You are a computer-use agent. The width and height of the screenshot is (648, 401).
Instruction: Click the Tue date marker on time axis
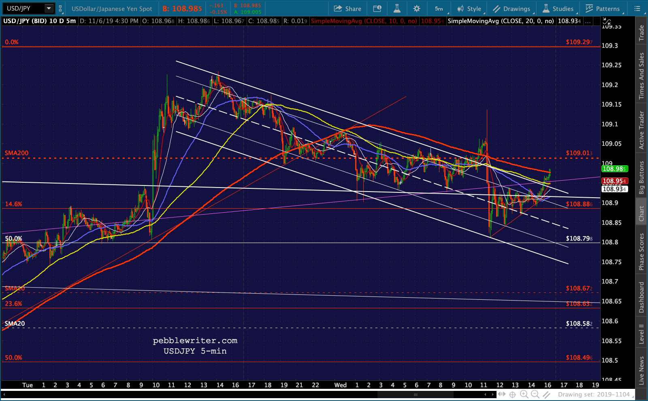tap(28, 385)
